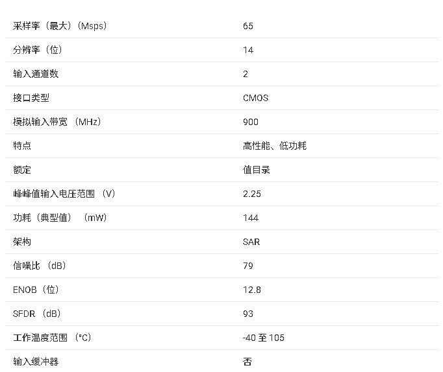The width and height of the screenshot is (443, 372).
Task: Select the 接口类型 label
Action: 31,98
